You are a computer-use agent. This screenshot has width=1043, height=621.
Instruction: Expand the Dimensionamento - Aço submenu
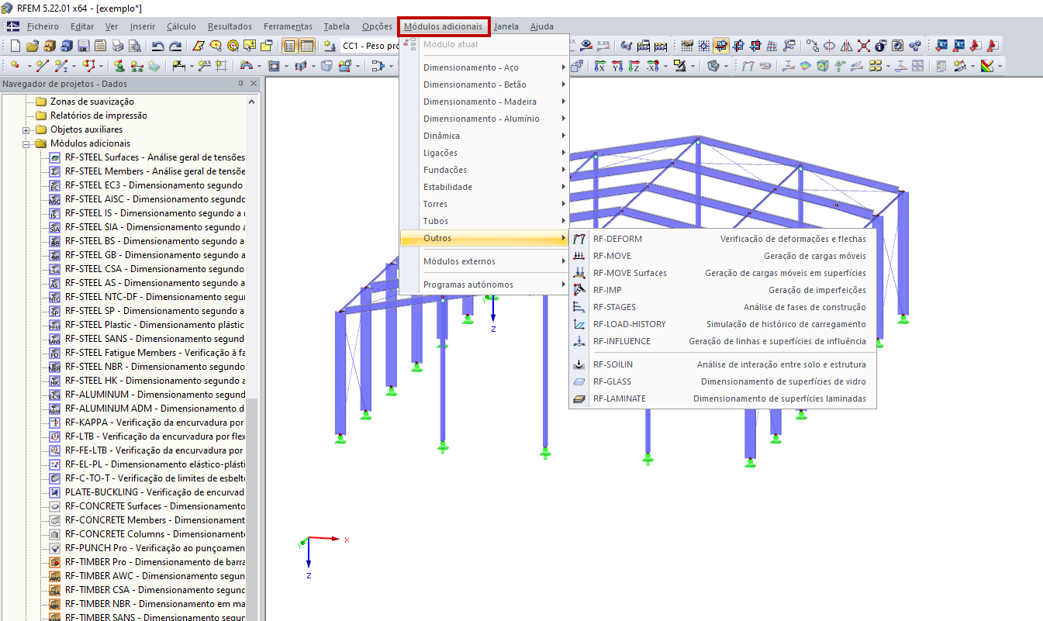pos(484,67)
